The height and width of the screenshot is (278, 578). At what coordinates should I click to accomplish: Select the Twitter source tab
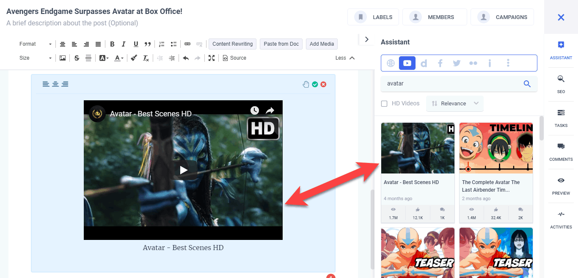coord(457,63)
